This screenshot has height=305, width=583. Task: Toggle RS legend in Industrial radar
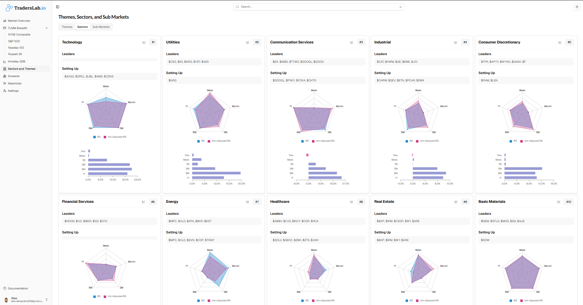tap(409, 141)
